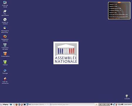Viewport: 132px width, 106px height.
Task: Open Rapport n° 103 in the RSS widget
Action: click(x=113, y=6)
